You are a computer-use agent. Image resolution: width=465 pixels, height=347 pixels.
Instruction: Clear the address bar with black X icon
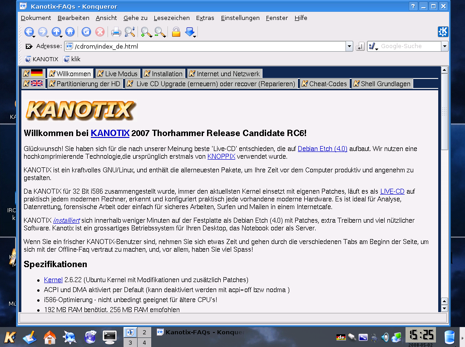[x=29, y=46]
